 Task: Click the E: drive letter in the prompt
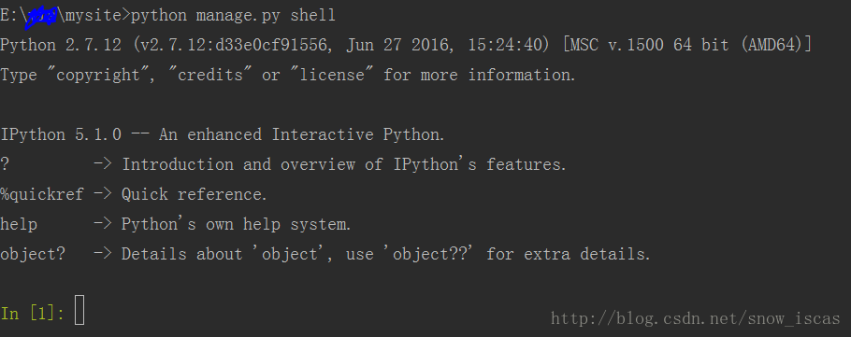(x=9, y=16)
